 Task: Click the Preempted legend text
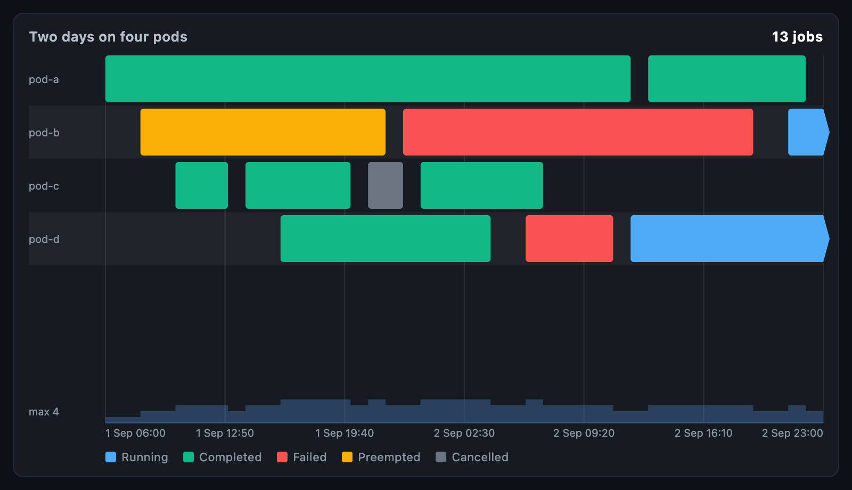click(x=389, y=457)
